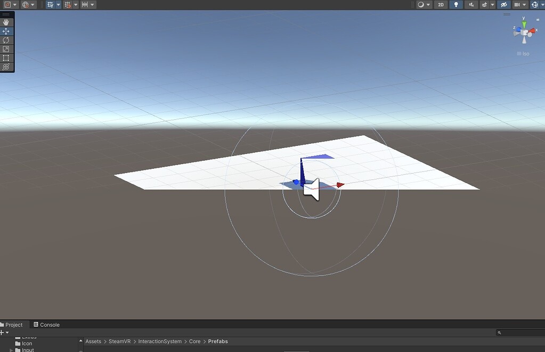The image size is (545, 352).
Task: Click the grid snapping toolbar icon
Action: (x=68, y=4)
